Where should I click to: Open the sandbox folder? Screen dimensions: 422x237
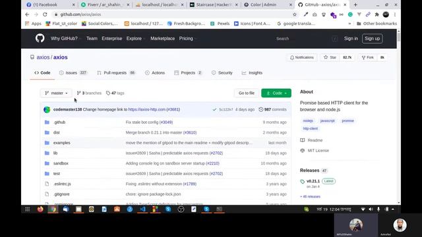click(61, 163)
